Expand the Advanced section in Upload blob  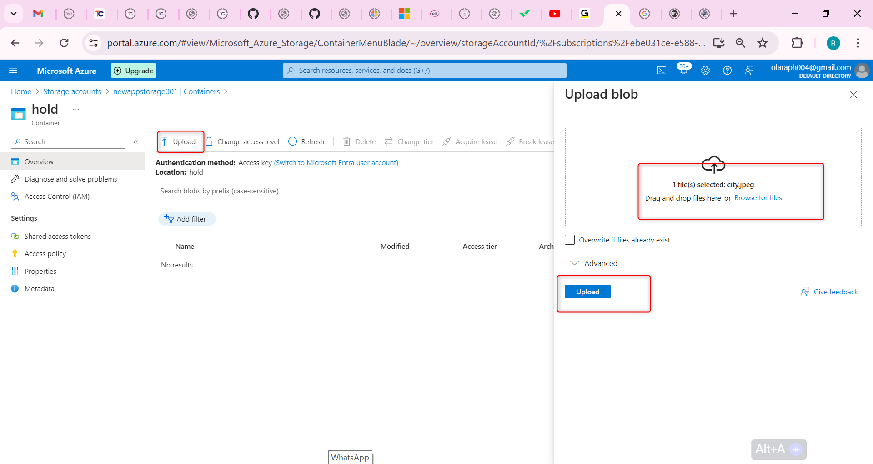[593, 263]
